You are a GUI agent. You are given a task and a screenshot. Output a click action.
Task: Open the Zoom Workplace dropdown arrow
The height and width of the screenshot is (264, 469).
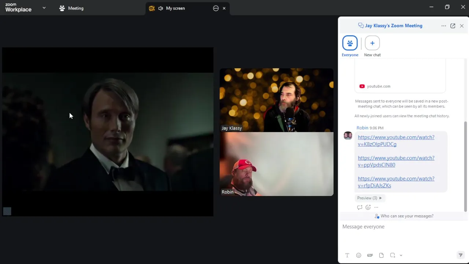click(x=44, y=8)
